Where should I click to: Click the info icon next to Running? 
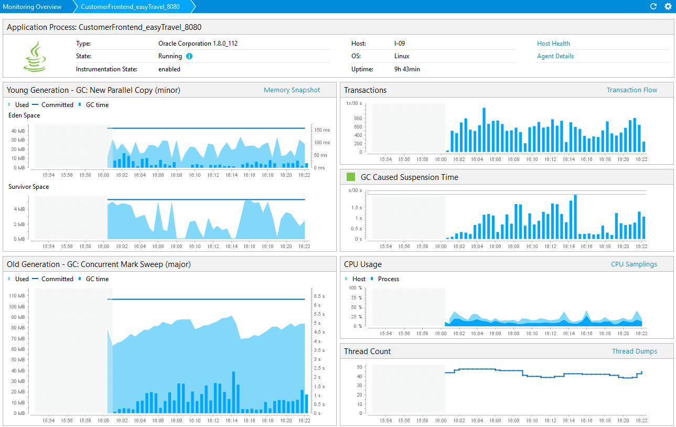(x=189, y=56)
